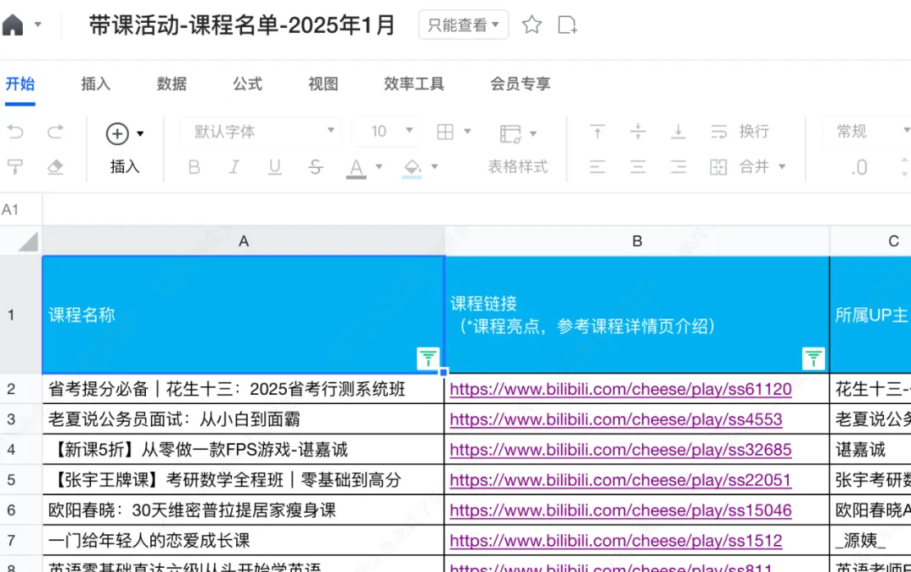Switch to the 开始 tab
This screenshot has height=572, width=911.
[x=20, y=84]
